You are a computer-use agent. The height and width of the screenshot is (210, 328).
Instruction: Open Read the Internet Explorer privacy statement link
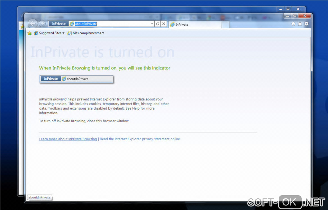click(x=140, y=139)
